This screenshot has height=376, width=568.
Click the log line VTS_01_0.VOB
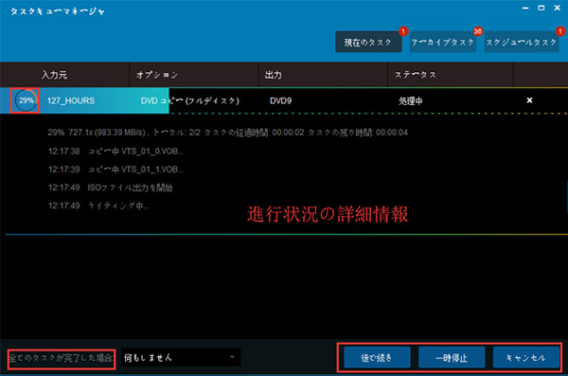coord(115,151)
